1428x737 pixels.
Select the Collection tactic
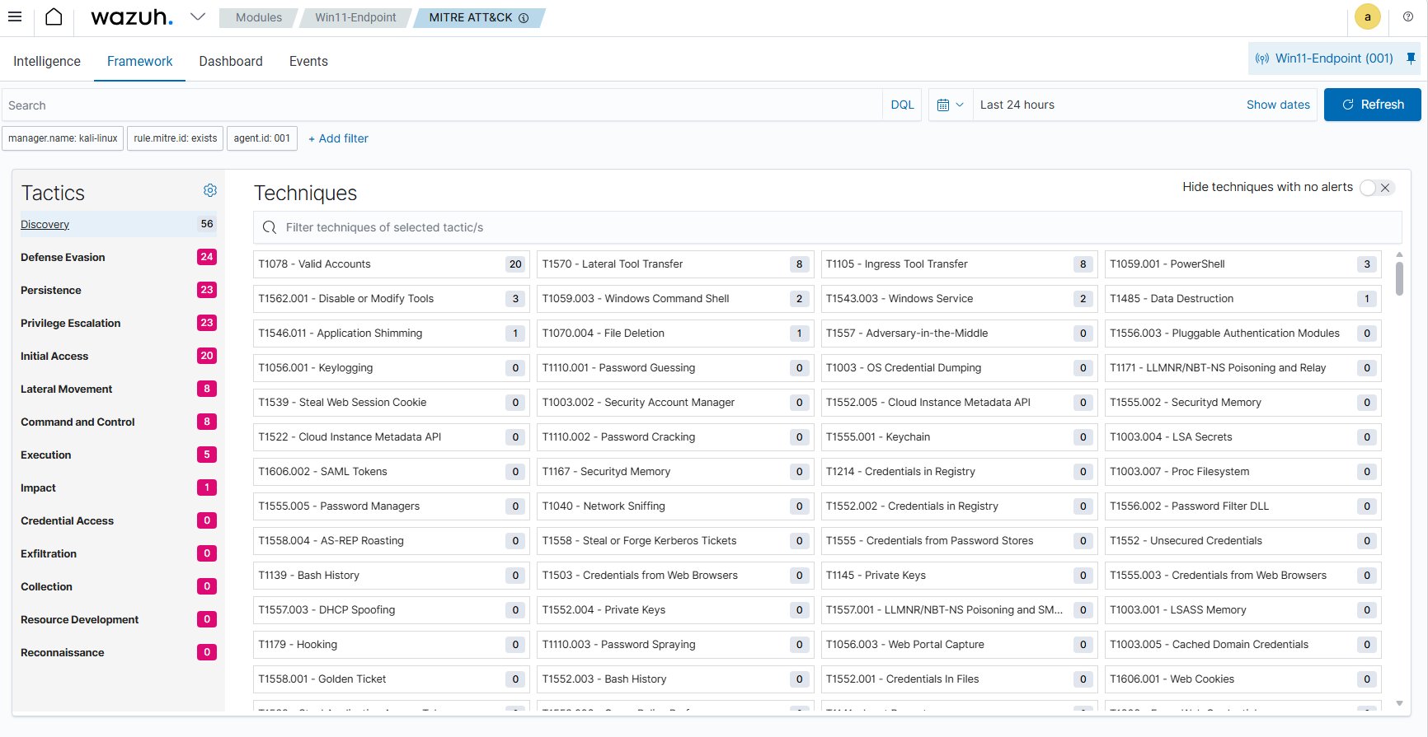coord(117,586)
